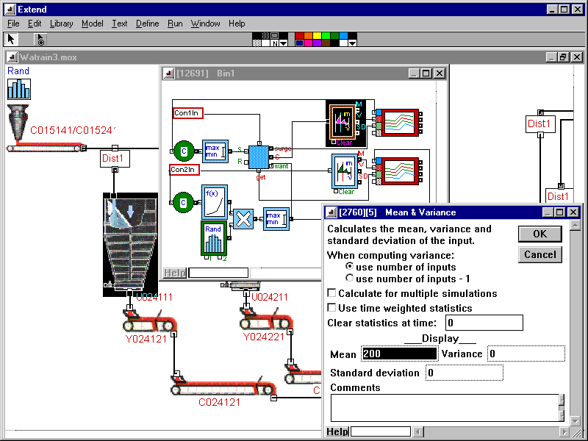
Task: Select the green-bordered Rand block in Bin1
Action: click(x=214, y=238)
